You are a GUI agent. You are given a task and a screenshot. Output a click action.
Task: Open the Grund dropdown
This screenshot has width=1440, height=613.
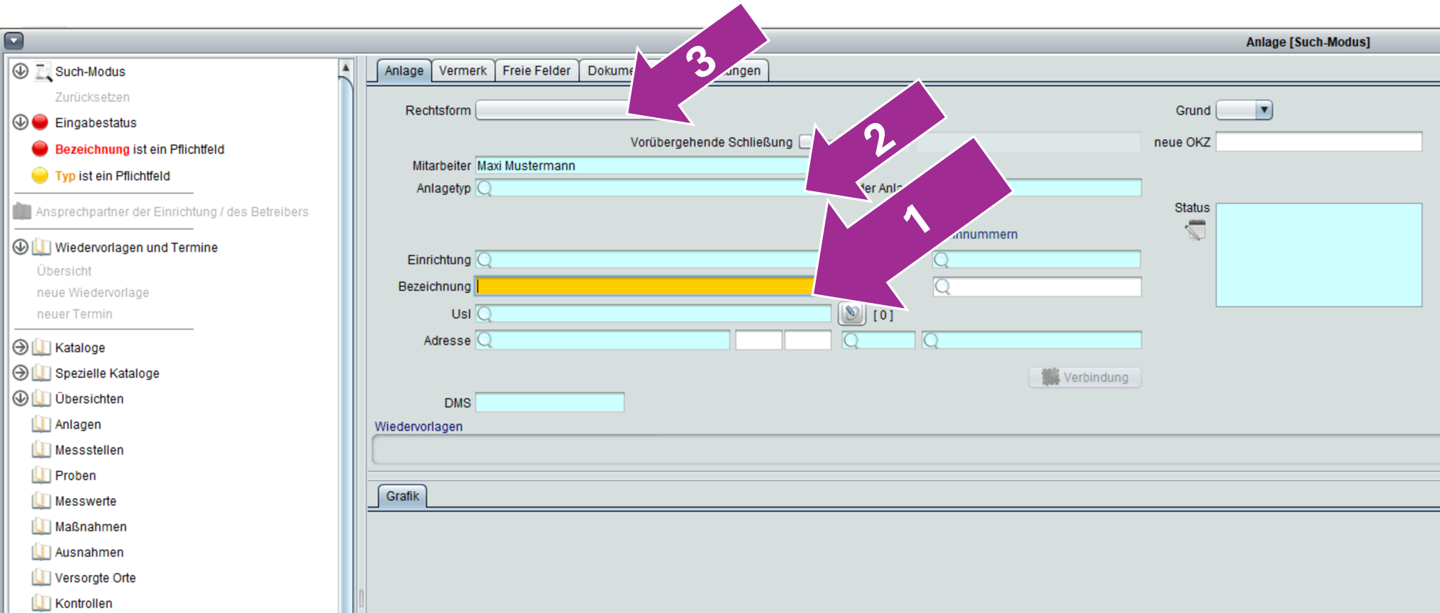click(1264, 110)
